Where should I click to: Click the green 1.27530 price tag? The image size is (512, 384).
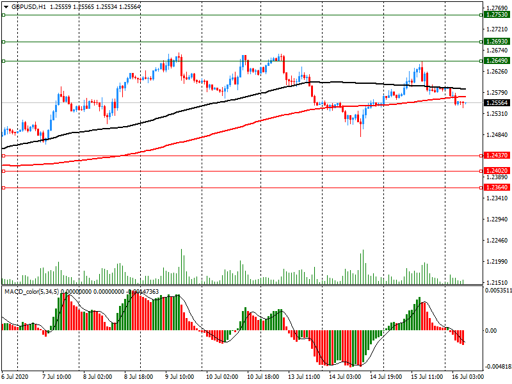point(497,14)
